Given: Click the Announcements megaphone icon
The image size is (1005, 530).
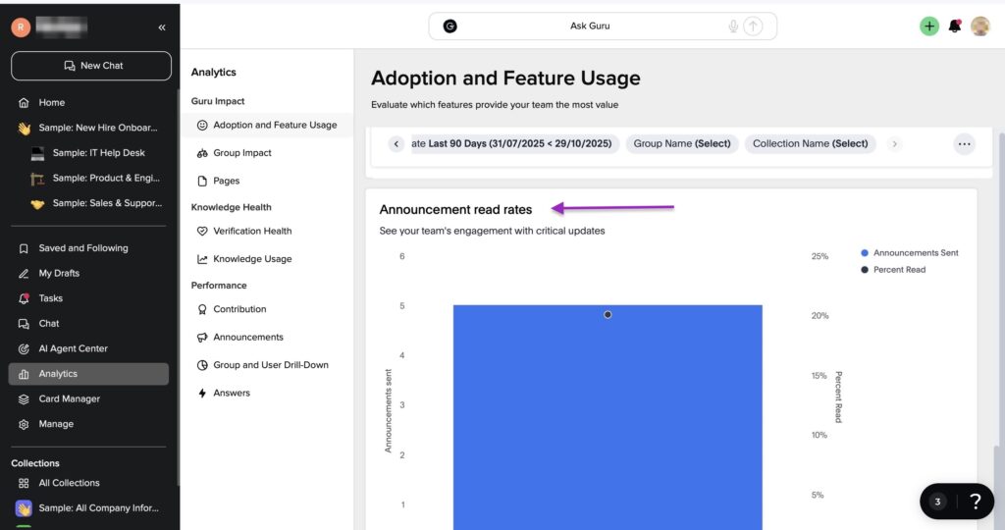Looking at the screenshot, I should pos(202,337).
